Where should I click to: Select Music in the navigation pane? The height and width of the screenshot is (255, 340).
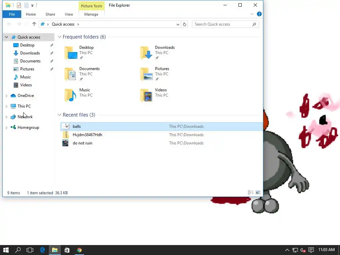pyautogui.click(x=25, y=77)
